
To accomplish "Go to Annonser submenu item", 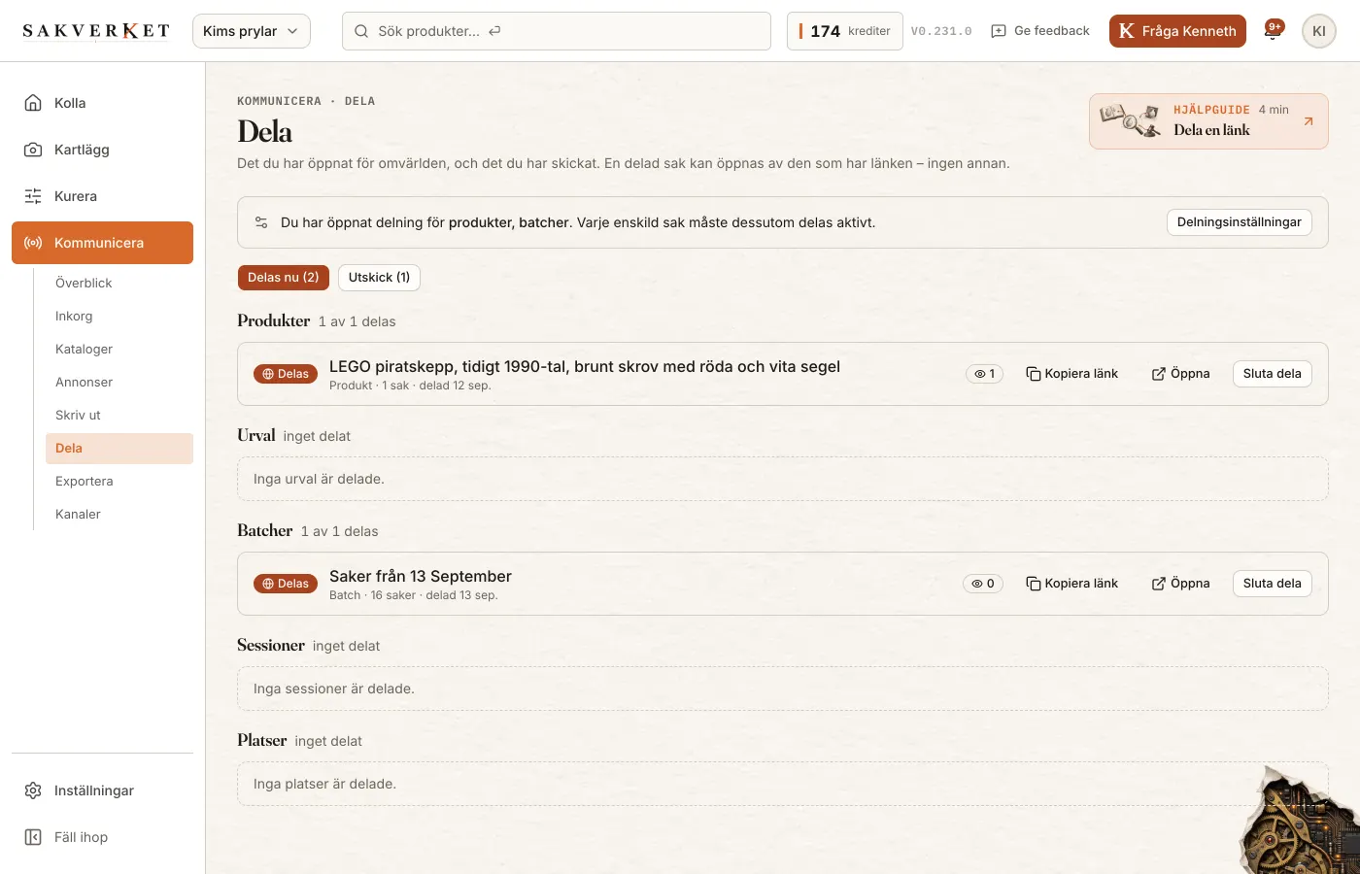I will coord(119,383).
